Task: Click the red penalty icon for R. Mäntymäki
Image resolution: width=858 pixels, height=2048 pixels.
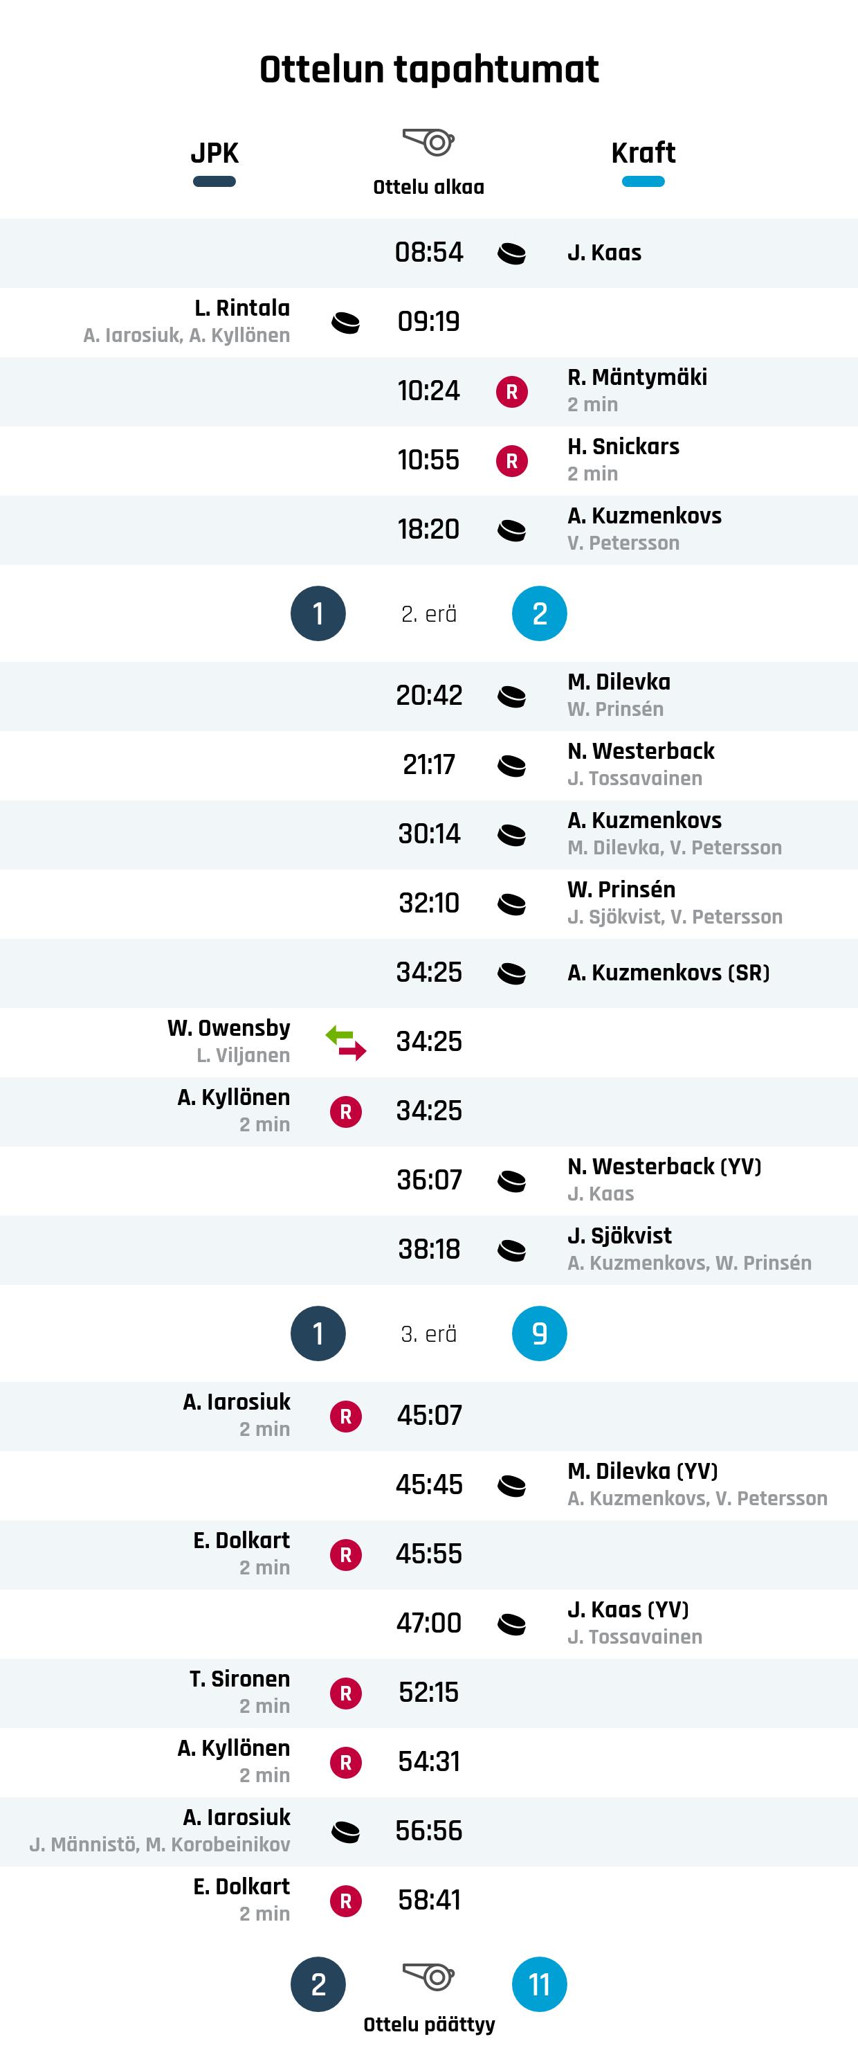Action: (511, 392)
